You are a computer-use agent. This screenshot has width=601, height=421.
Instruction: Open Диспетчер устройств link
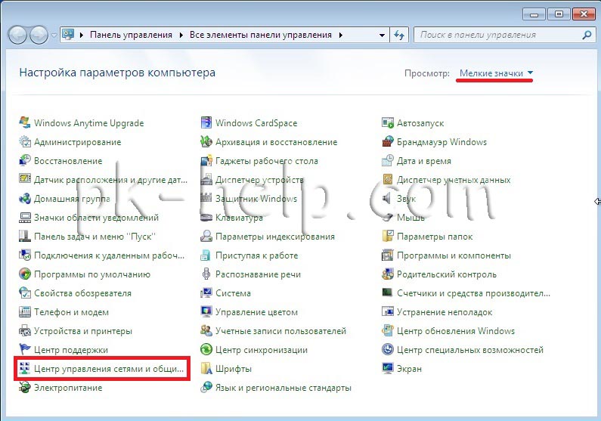click(259, 180)
